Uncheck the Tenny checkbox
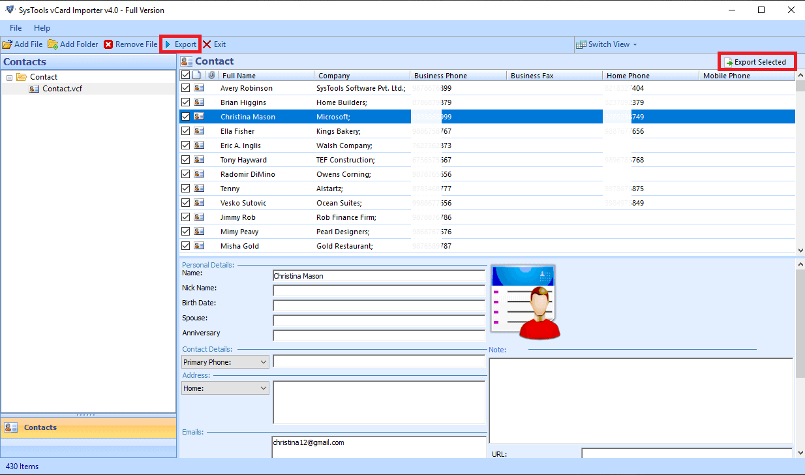This screenshot has width=805, height=475. [185, 189]
